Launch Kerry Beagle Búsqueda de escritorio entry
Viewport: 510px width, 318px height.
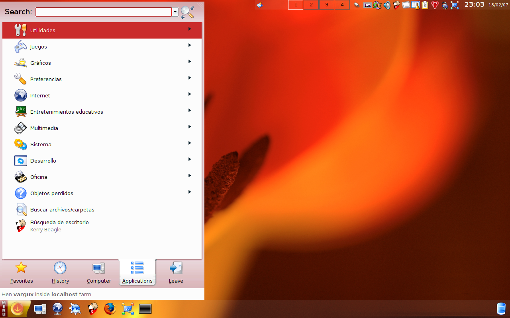(102, 226)
